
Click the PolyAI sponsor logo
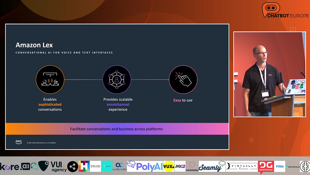(145, 166)
